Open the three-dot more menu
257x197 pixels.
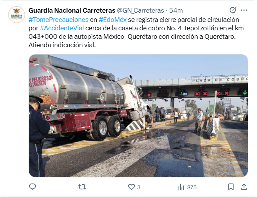click(x=244, y=10)
